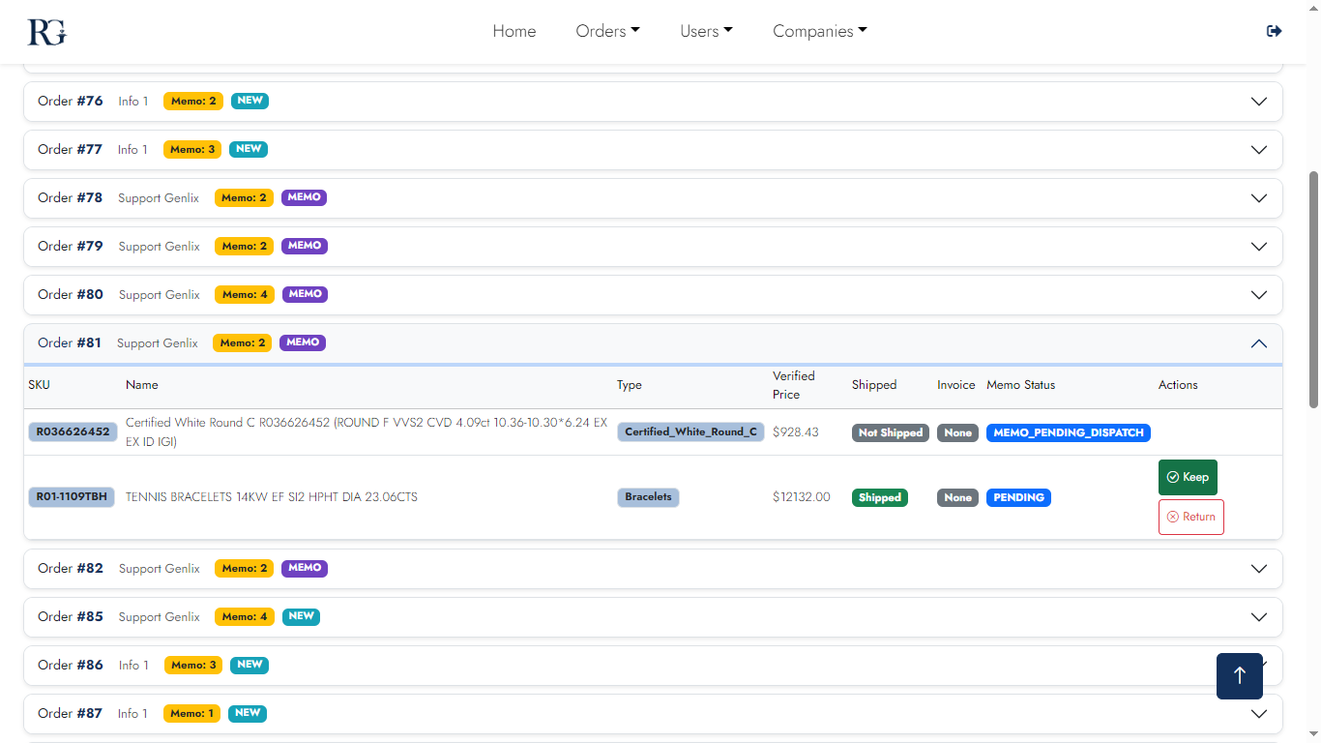Click the logout icon in header

click(1274, 31)
